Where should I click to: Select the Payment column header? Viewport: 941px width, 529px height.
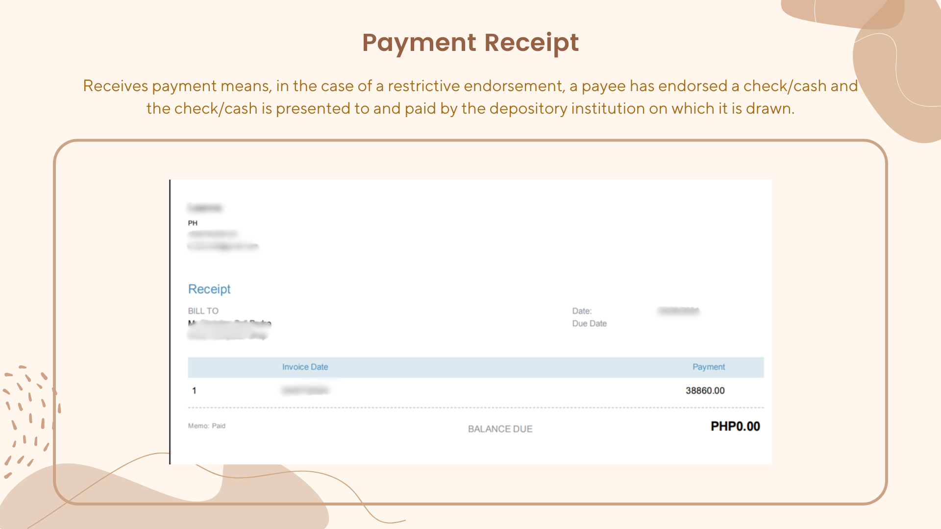click(x=708, y=367)
